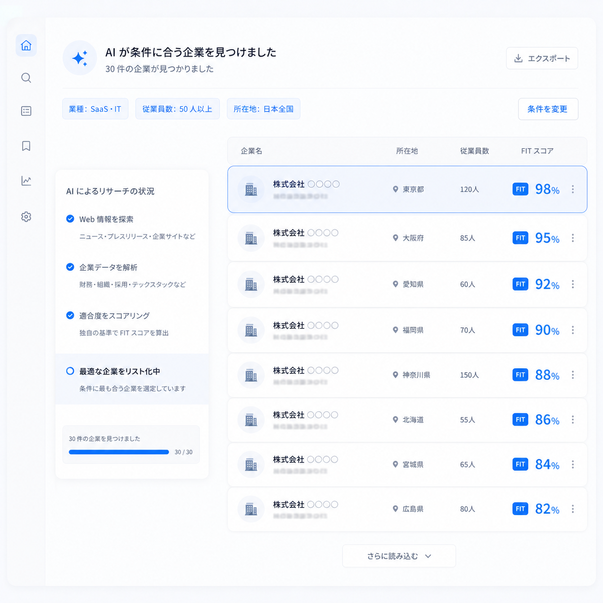Click the AI sparkle icon in the header
The image size is (603, 603).
point(80,58)
